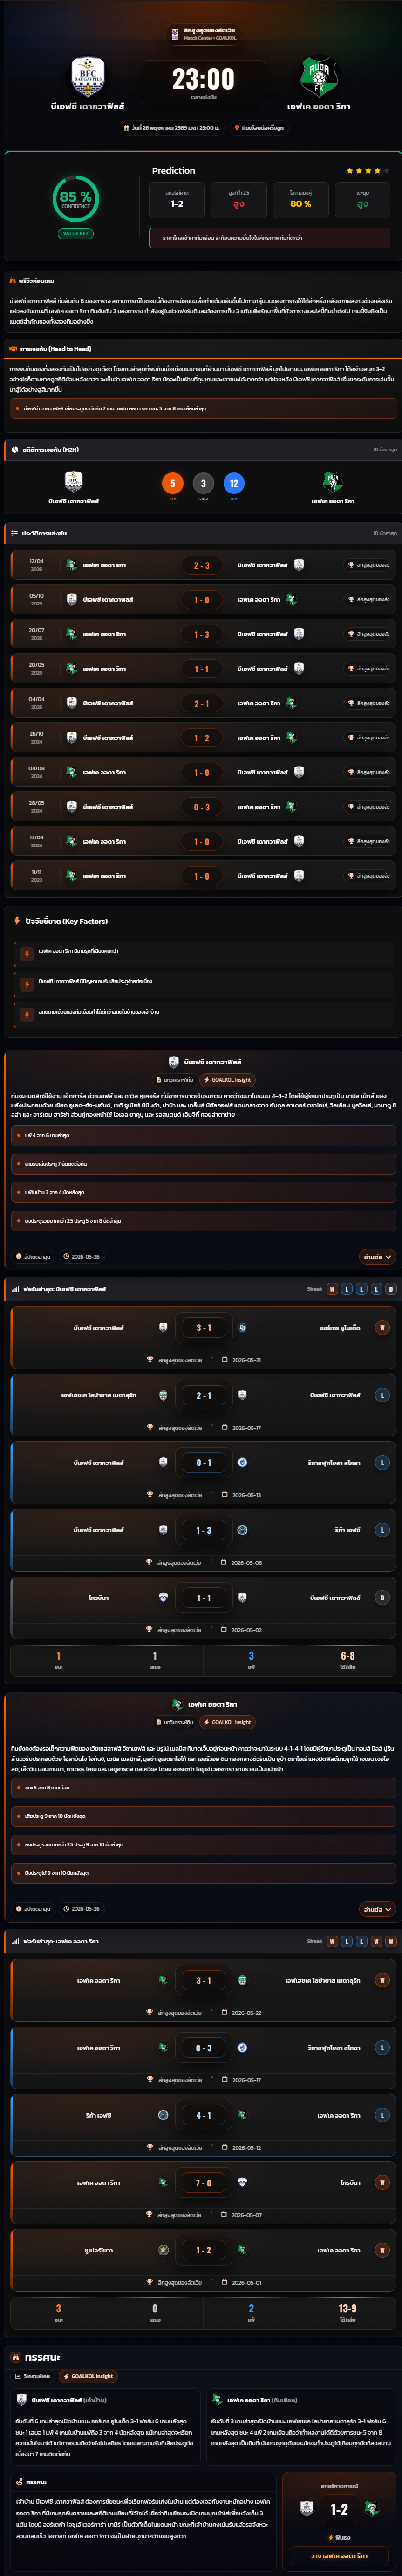Click the 85% confidence ring

pos(76,198)
